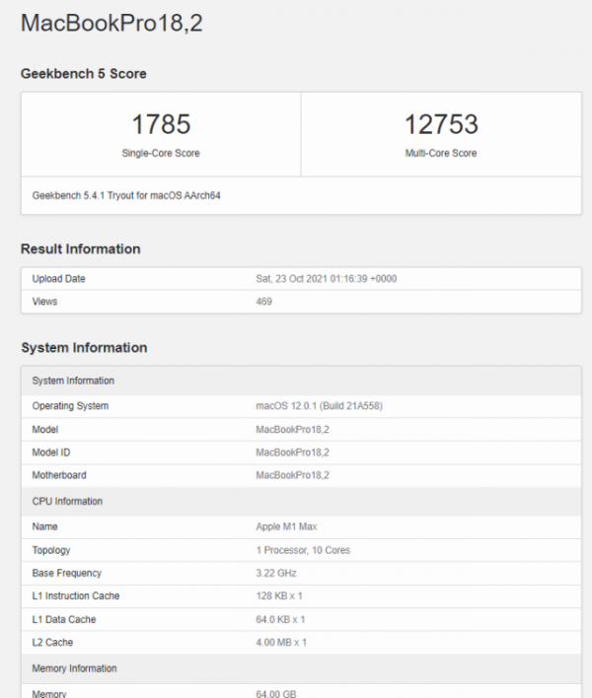Click the Geekbench 5.4.1 Tryout version text

pyautogui.click(x=126, y=195)
